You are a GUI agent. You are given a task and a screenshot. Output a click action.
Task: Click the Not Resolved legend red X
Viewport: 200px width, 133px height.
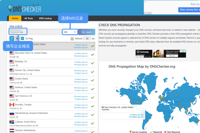click(x=165, y=132)
